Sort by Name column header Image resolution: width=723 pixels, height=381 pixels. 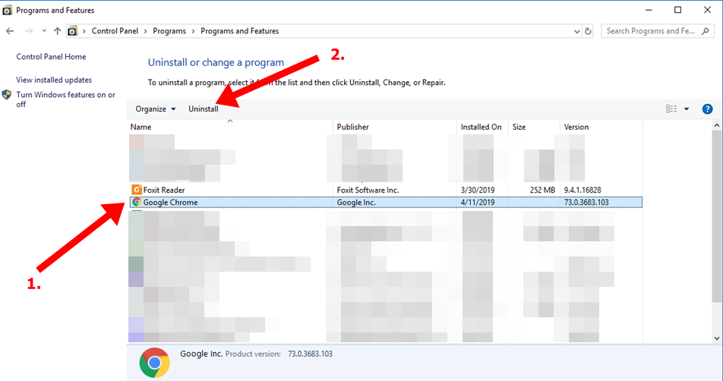[x=229, y=127]
